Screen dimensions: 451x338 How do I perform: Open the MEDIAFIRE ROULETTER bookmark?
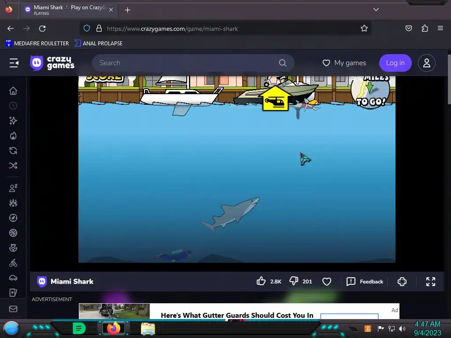[37, 44]
